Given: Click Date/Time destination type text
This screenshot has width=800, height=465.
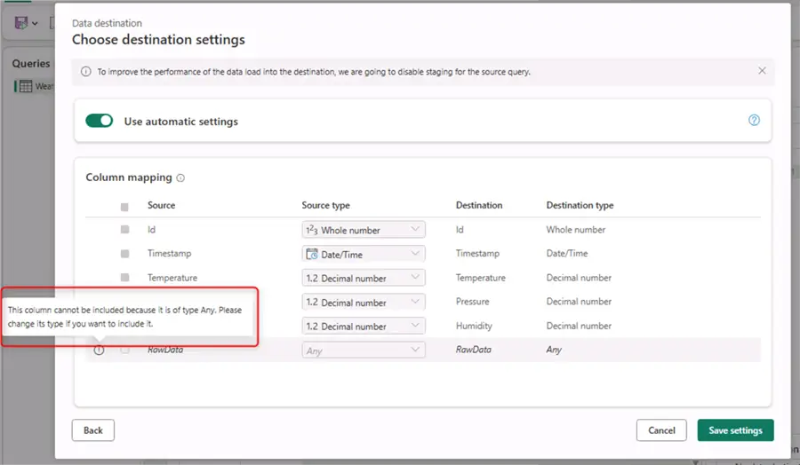Looking at the screenshot, I should 567,254.
